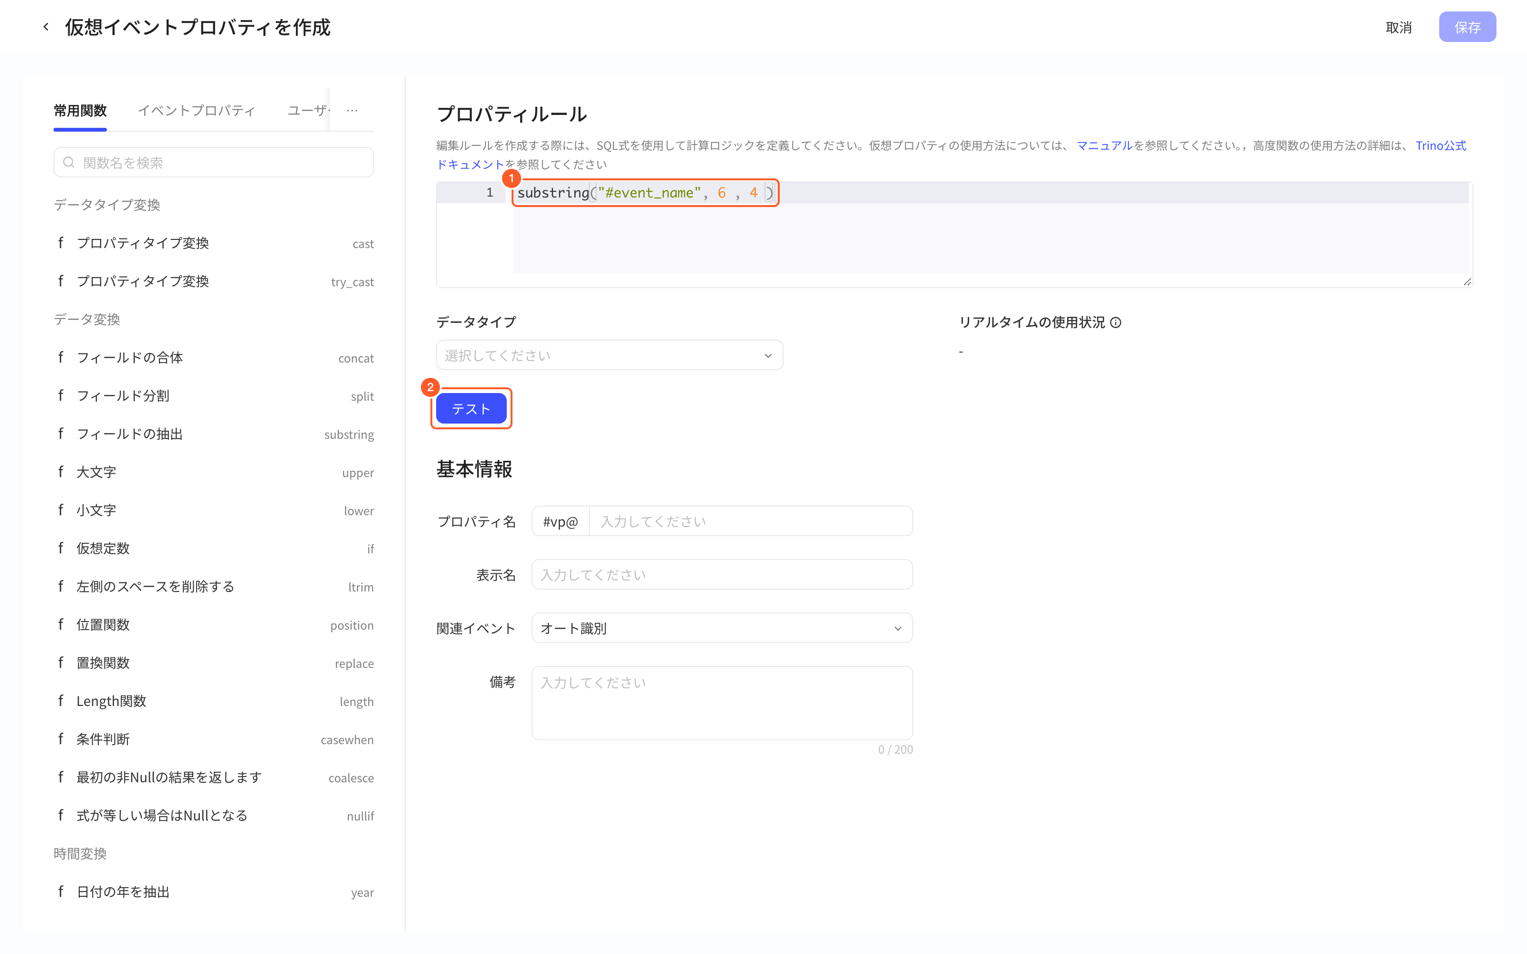Click the realtime usage info icon

point(1116,322)
